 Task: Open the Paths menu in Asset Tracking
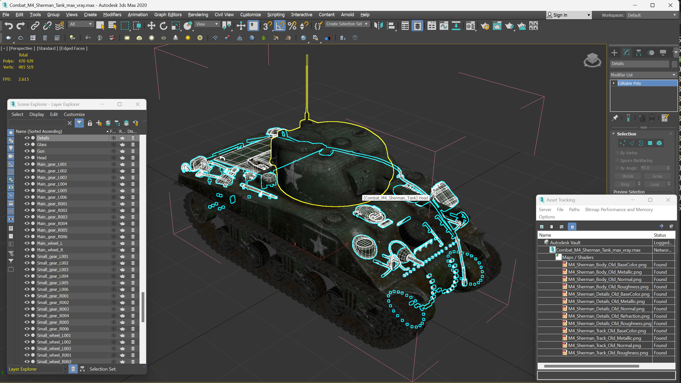pos(574,209)
